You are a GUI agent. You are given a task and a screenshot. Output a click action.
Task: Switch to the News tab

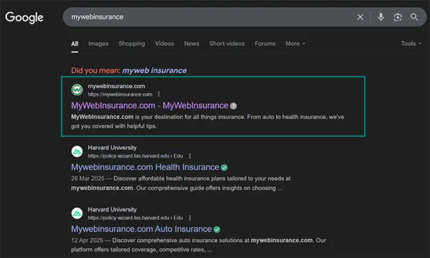(x=191, y=44)
